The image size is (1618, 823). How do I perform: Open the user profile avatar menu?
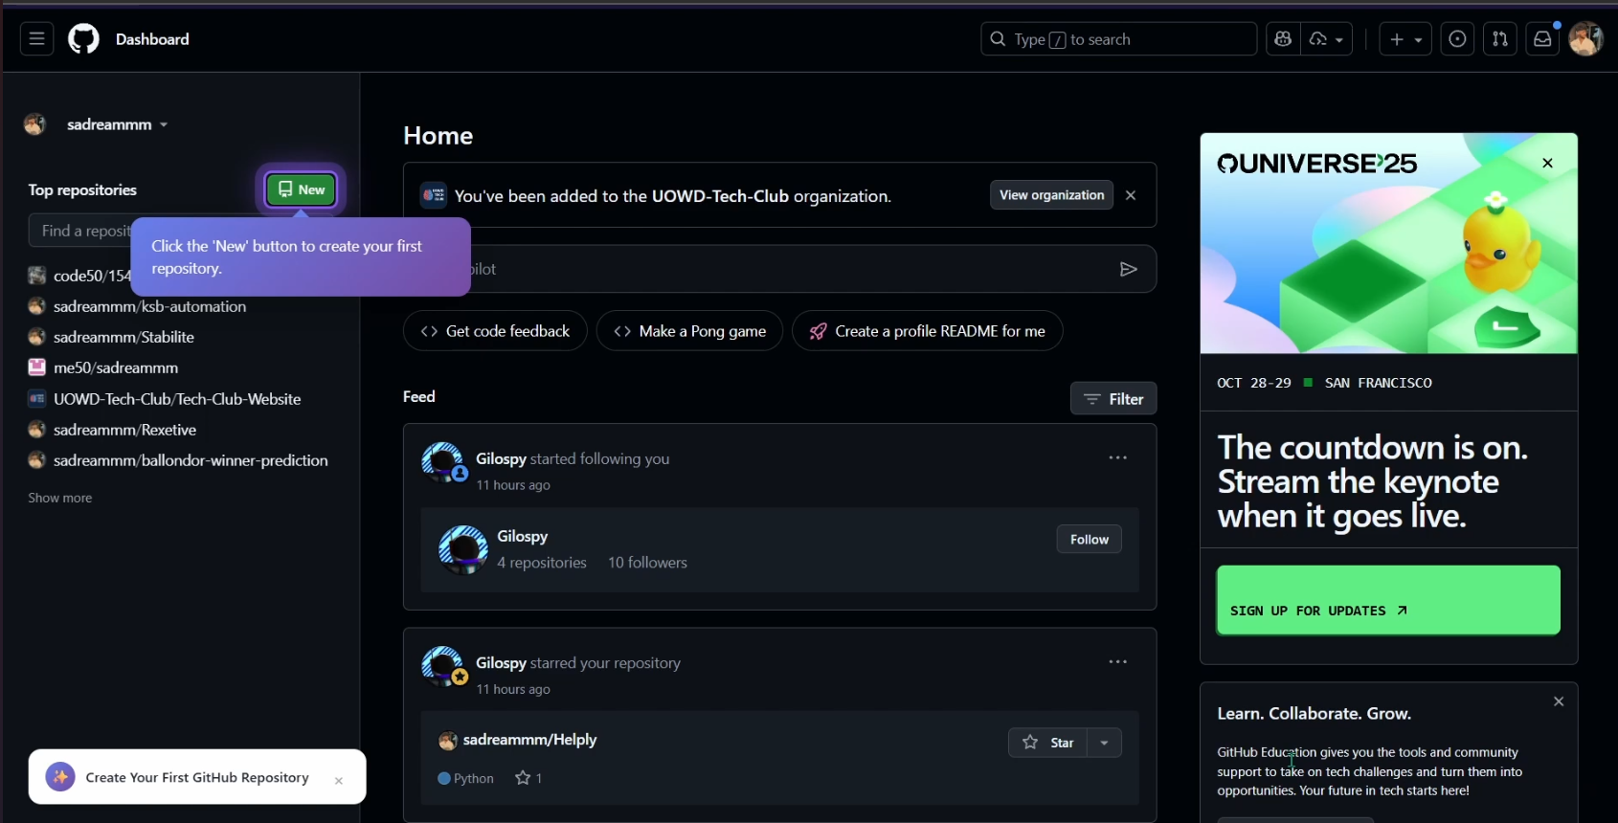pos(1585,39)
